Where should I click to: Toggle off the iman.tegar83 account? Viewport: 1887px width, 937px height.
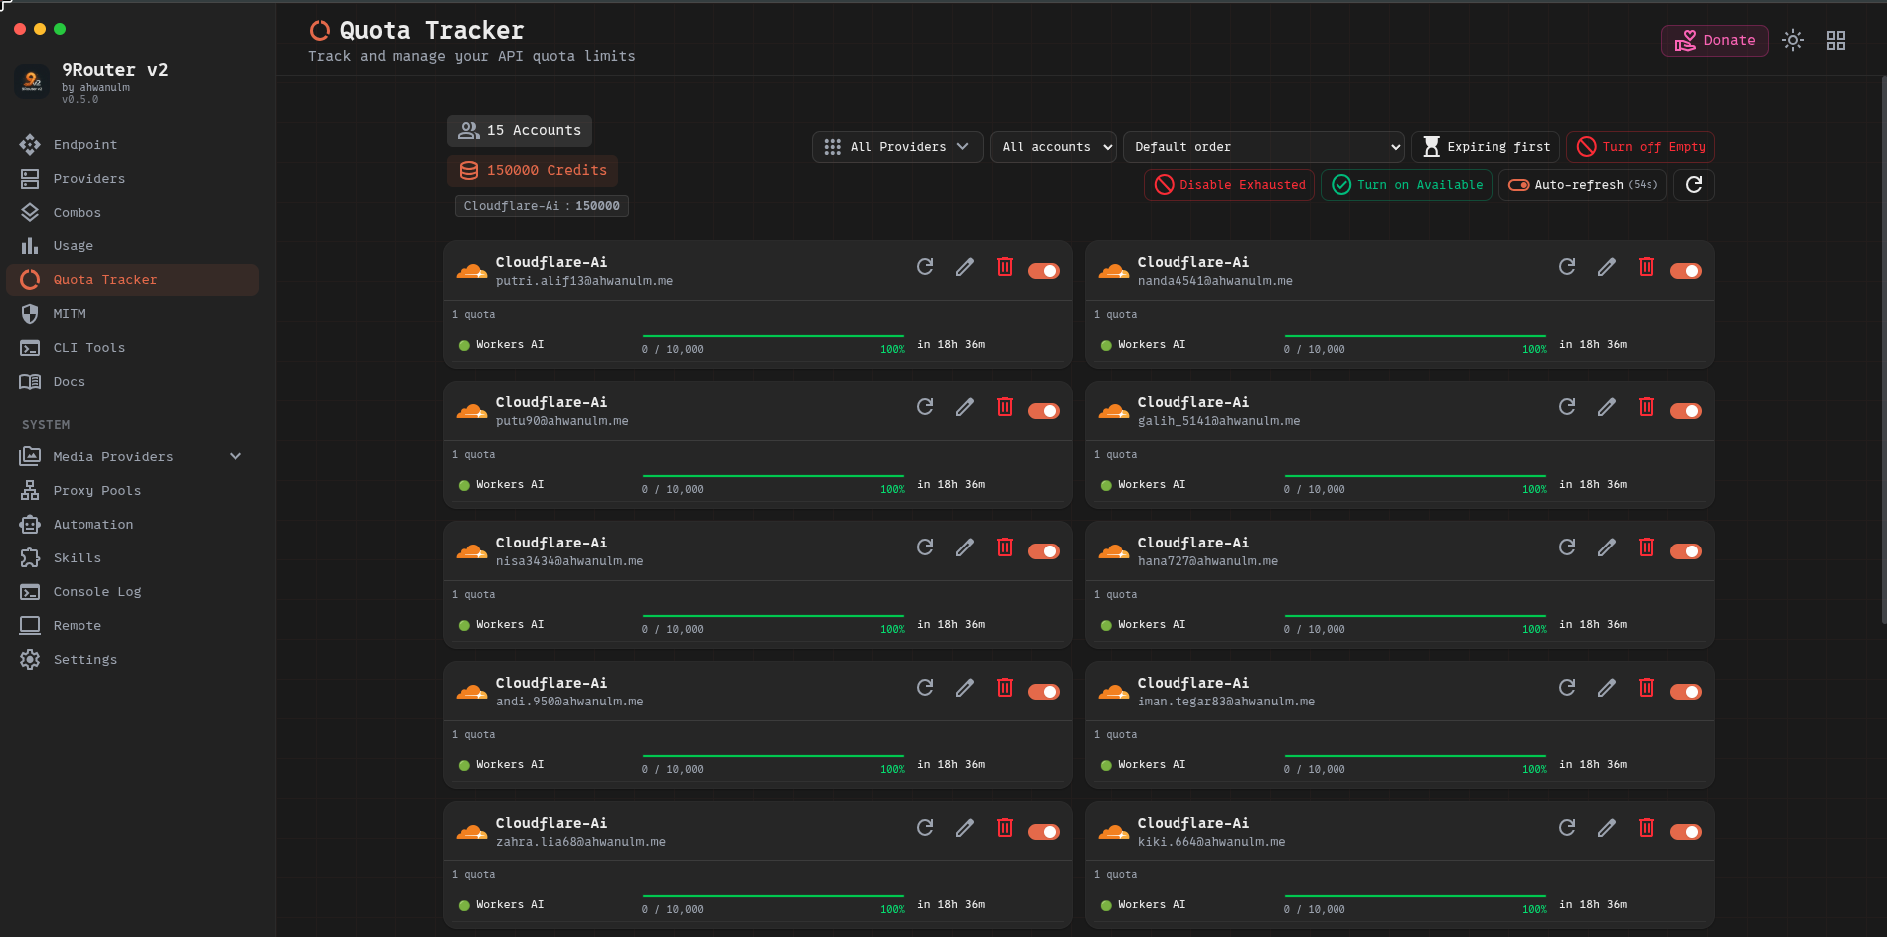pos(1686,692)
